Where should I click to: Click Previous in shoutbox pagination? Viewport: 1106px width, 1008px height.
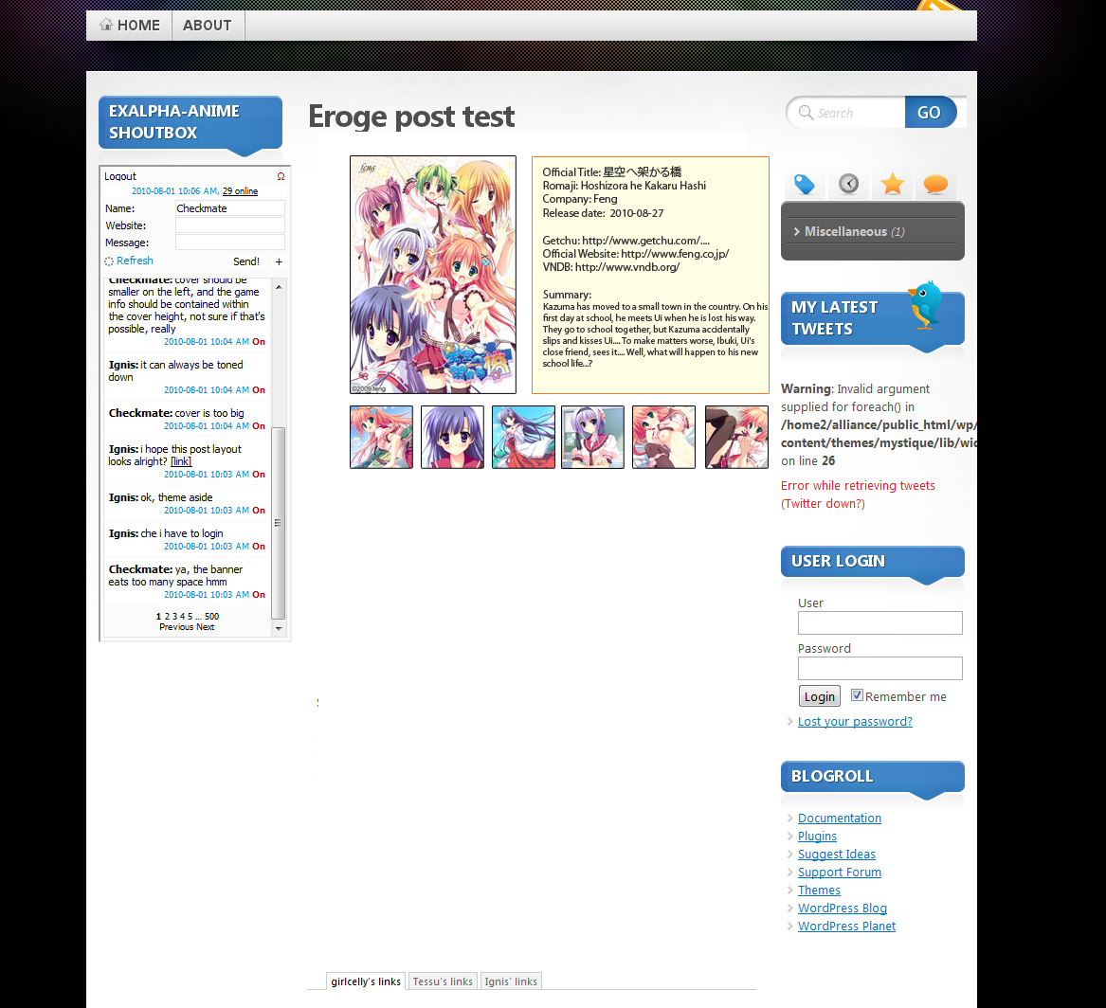pyautogui.click(x=176, y=626)
